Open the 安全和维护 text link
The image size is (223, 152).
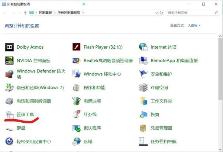point(161,74)
